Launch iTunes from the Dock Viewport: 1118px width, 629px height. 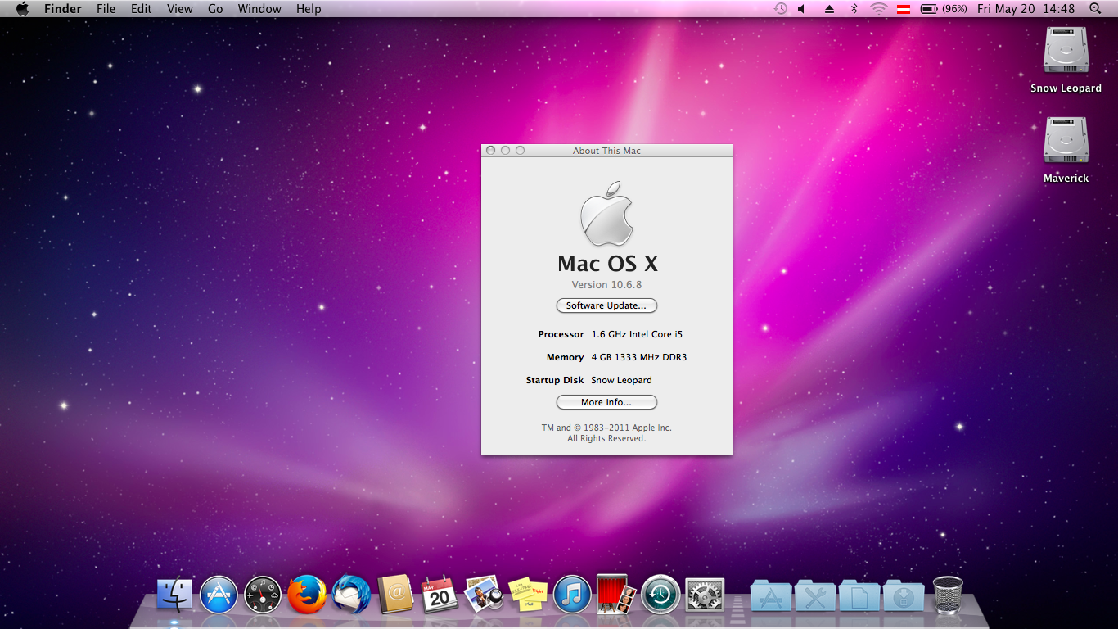click(x=572, y=595)
